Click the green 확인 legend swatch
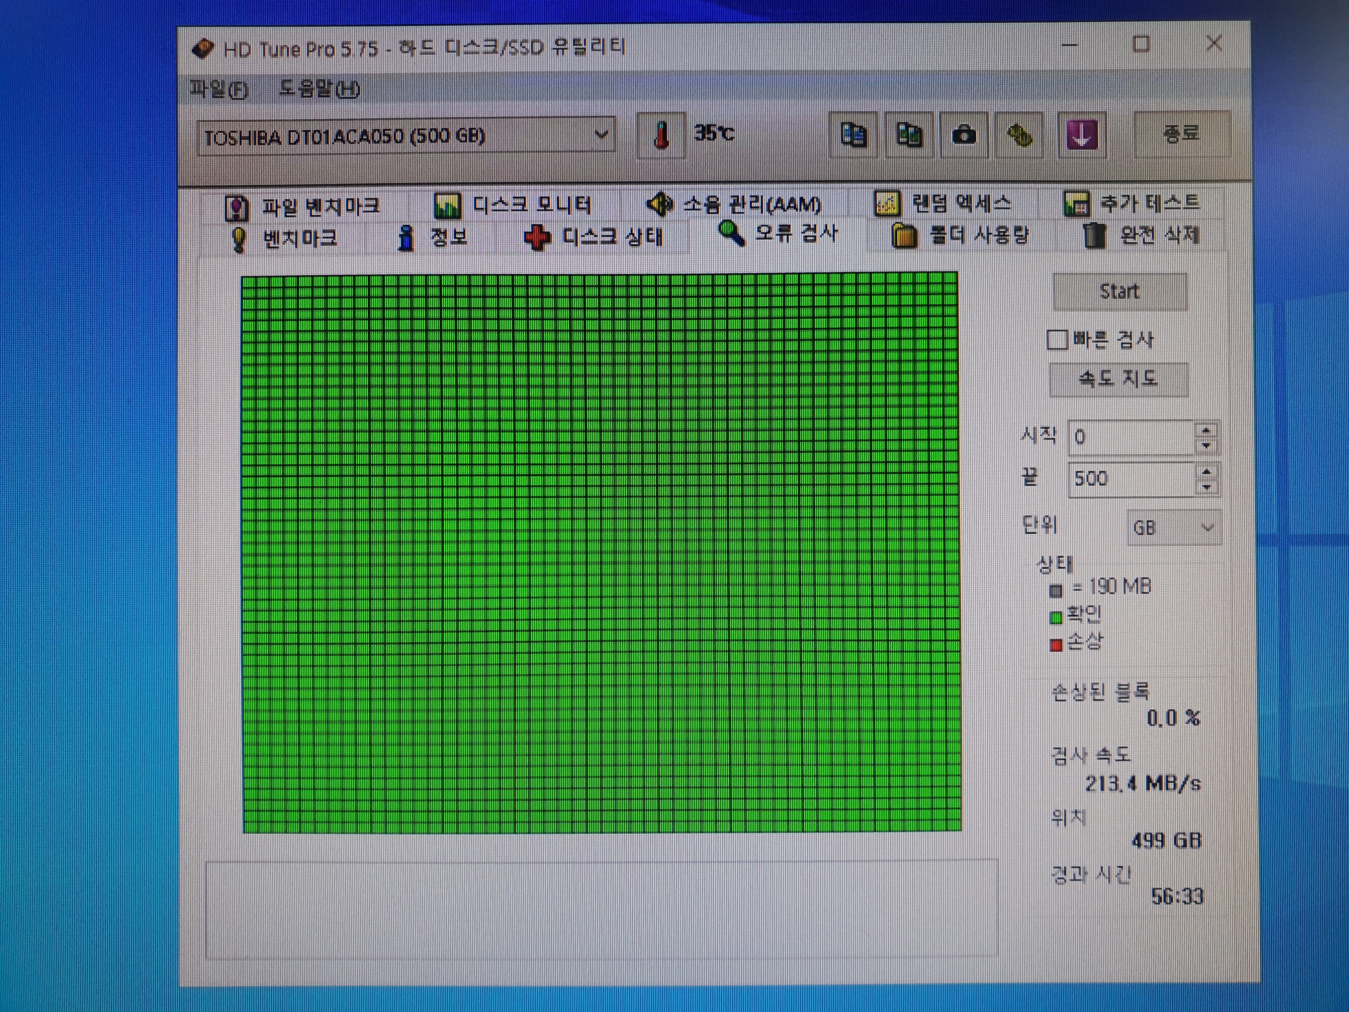This screenshot has width=1349, height=1012. pyautogui.click(x=1056, y=618)
